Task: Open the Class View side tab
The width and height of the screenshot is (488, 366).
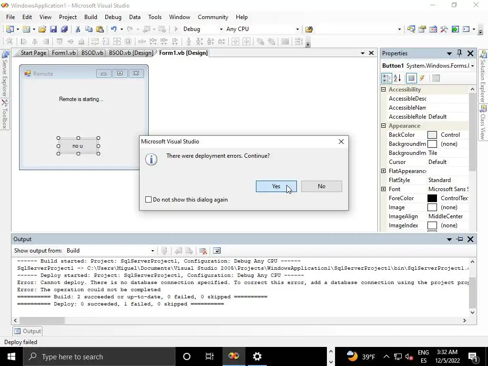Action: [x=483, y=122]
